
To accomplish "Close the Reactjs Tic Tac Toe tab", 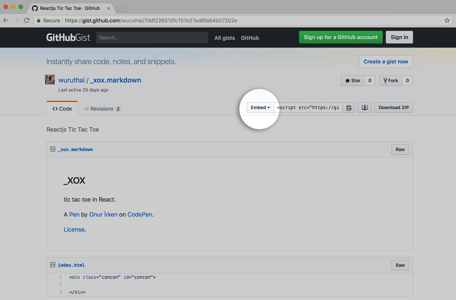I will pos(109,8).
